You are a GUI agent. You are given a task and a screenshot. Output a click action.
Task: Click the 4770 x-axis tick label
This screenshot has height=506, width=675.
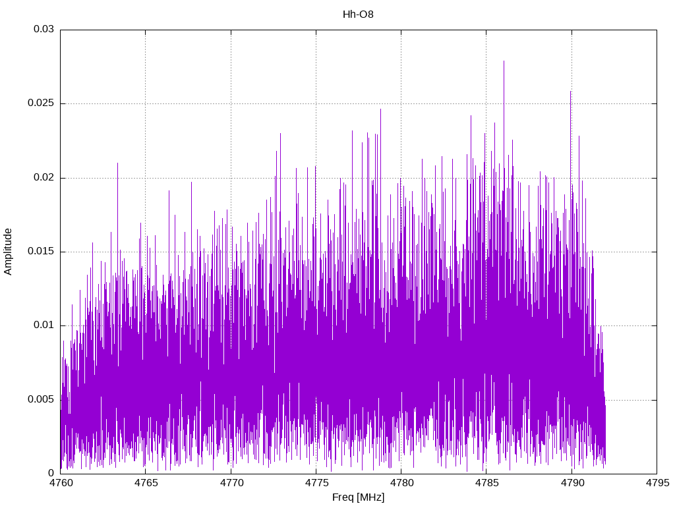[x=231, y=483]
